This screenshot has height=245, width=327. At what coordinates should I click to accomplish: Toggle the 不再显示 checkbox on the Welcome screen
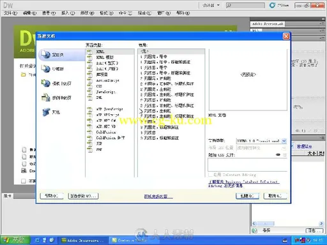pyautogui.click(x=24, y=181)
